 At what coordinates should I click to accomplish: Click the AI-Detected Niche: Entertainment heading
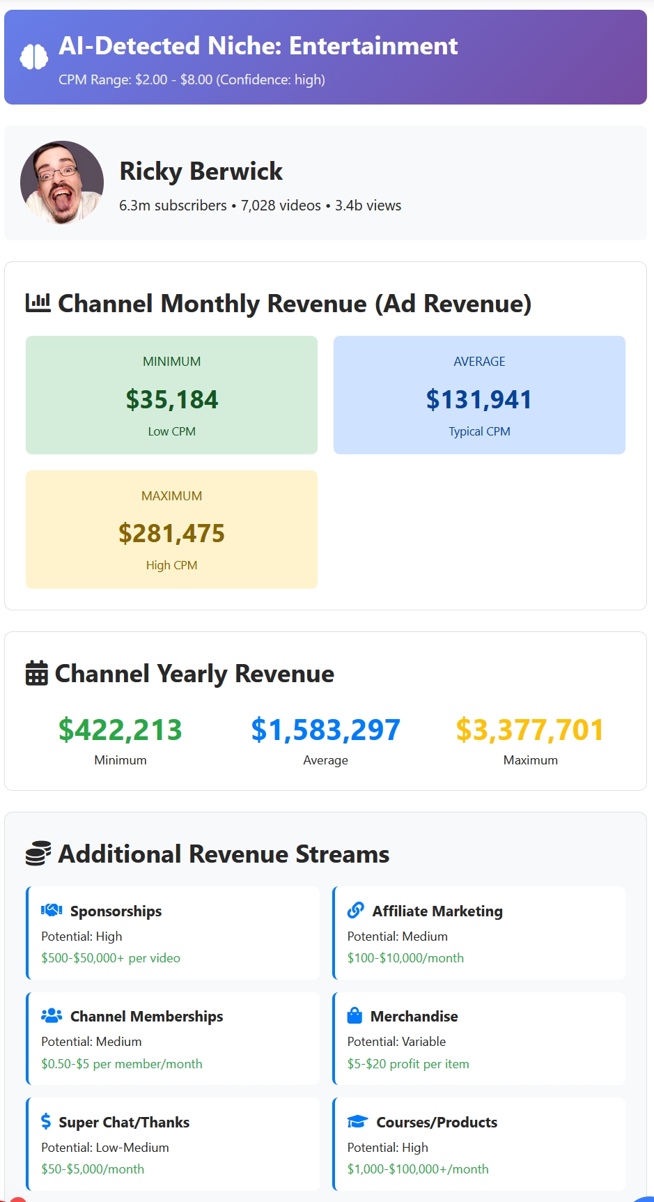point(258,46)
